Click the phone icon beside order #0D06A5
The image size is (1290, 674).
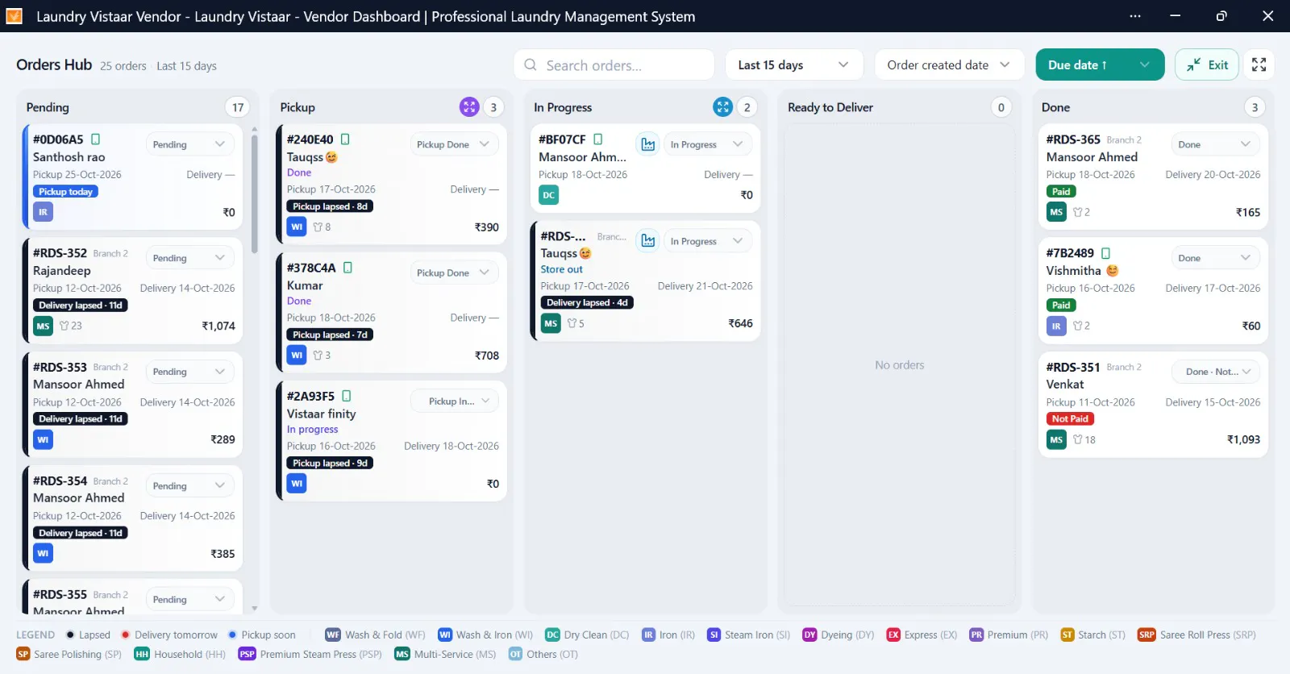coord(96,139)
